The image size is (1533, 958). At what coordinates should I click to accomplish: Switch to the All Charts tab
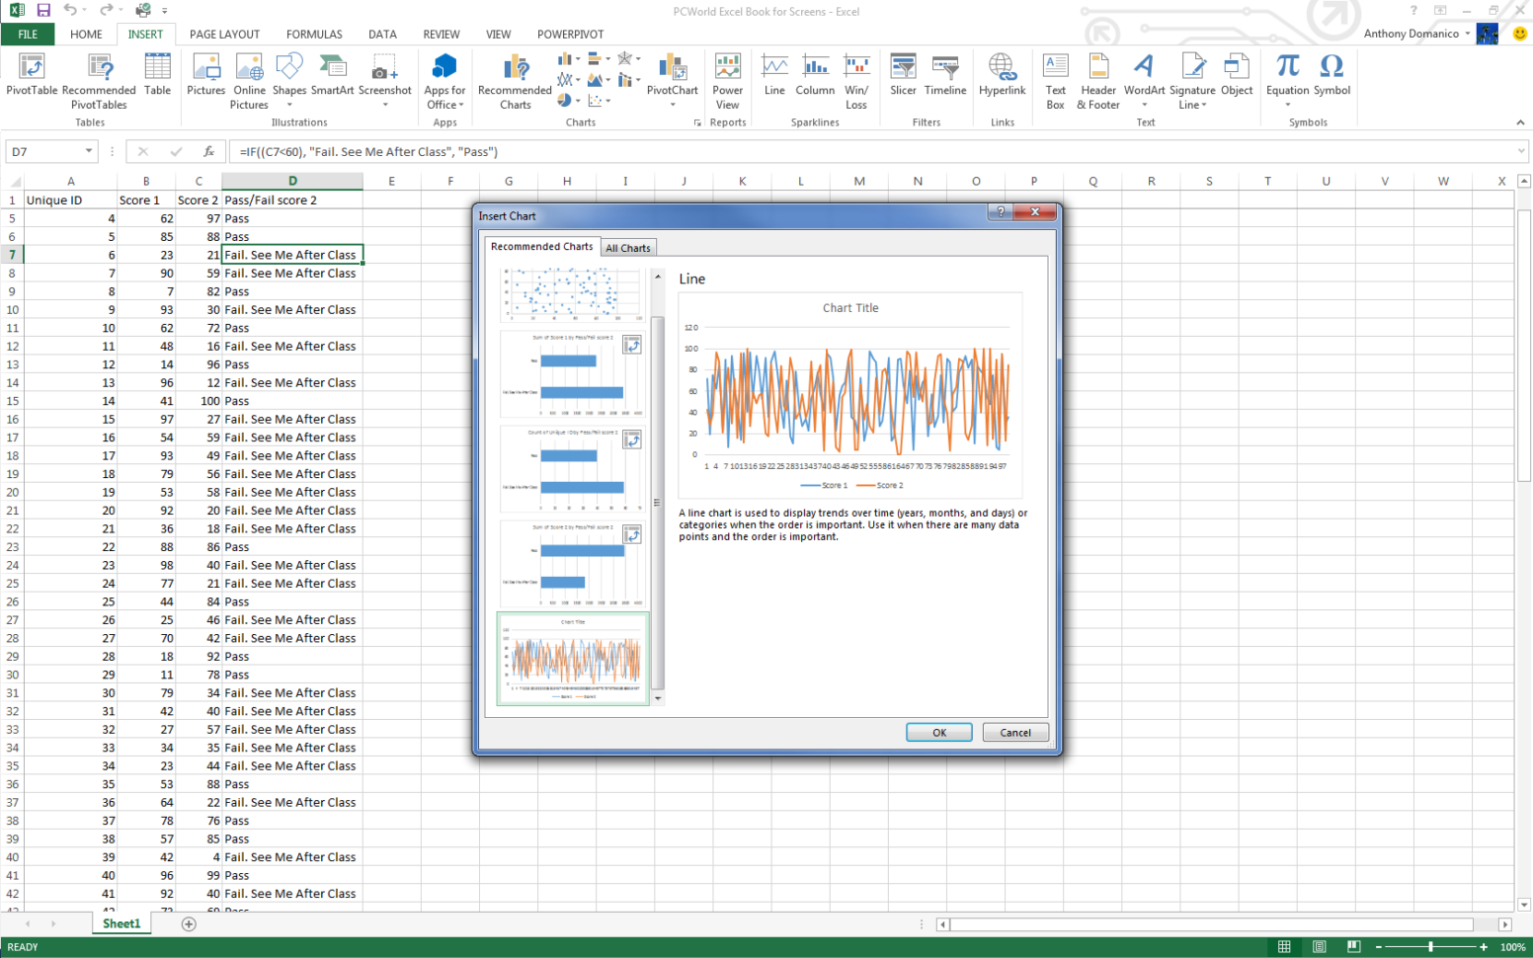tap(628, 247)
